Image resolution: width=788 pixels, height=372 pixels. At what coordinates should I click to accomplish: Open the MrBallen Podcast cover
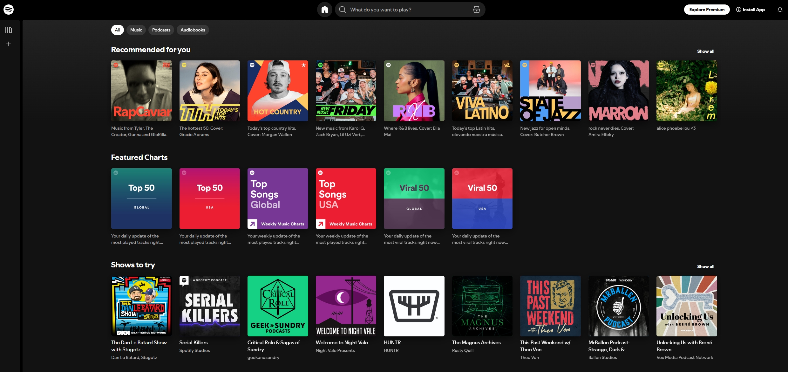click(618, 306)
